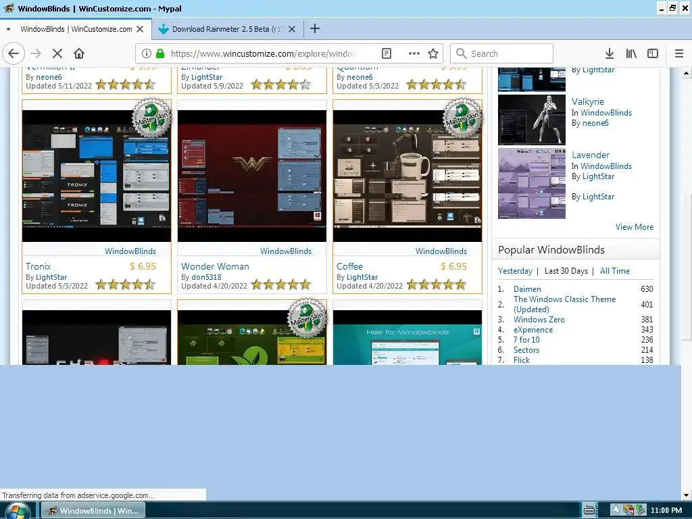Open eXperience in popular list
The image size is (692, 519).
(533, 330)
